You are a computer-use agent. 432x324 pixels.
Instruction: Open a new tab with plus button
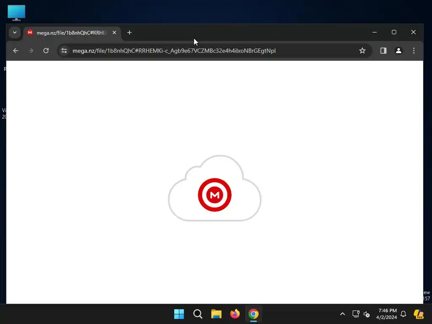click(x=129, y=32)
